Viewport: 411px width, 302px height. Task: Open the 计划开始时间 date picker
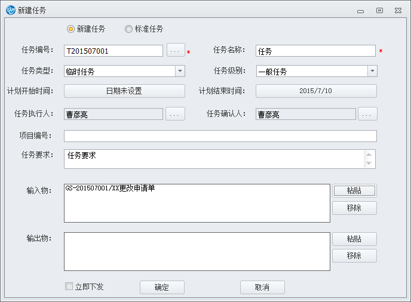pyautogui.click(x=124, y=91)
